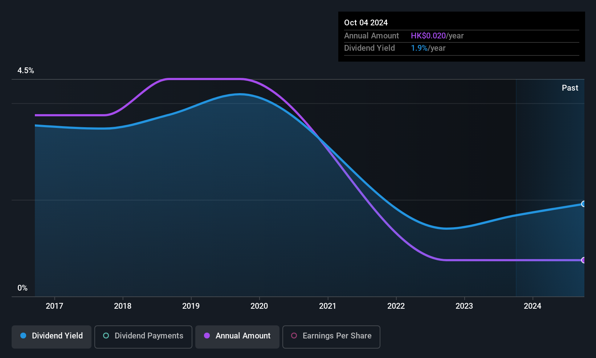The width and height of the screenshot is (596, 358).
Task: Click the 2024 x-axis label
Action: click(532, 306)
